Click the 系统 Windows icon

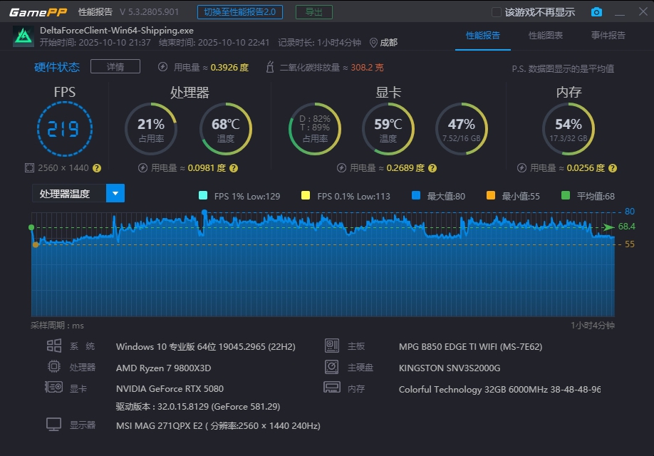(x=54, y=346)
